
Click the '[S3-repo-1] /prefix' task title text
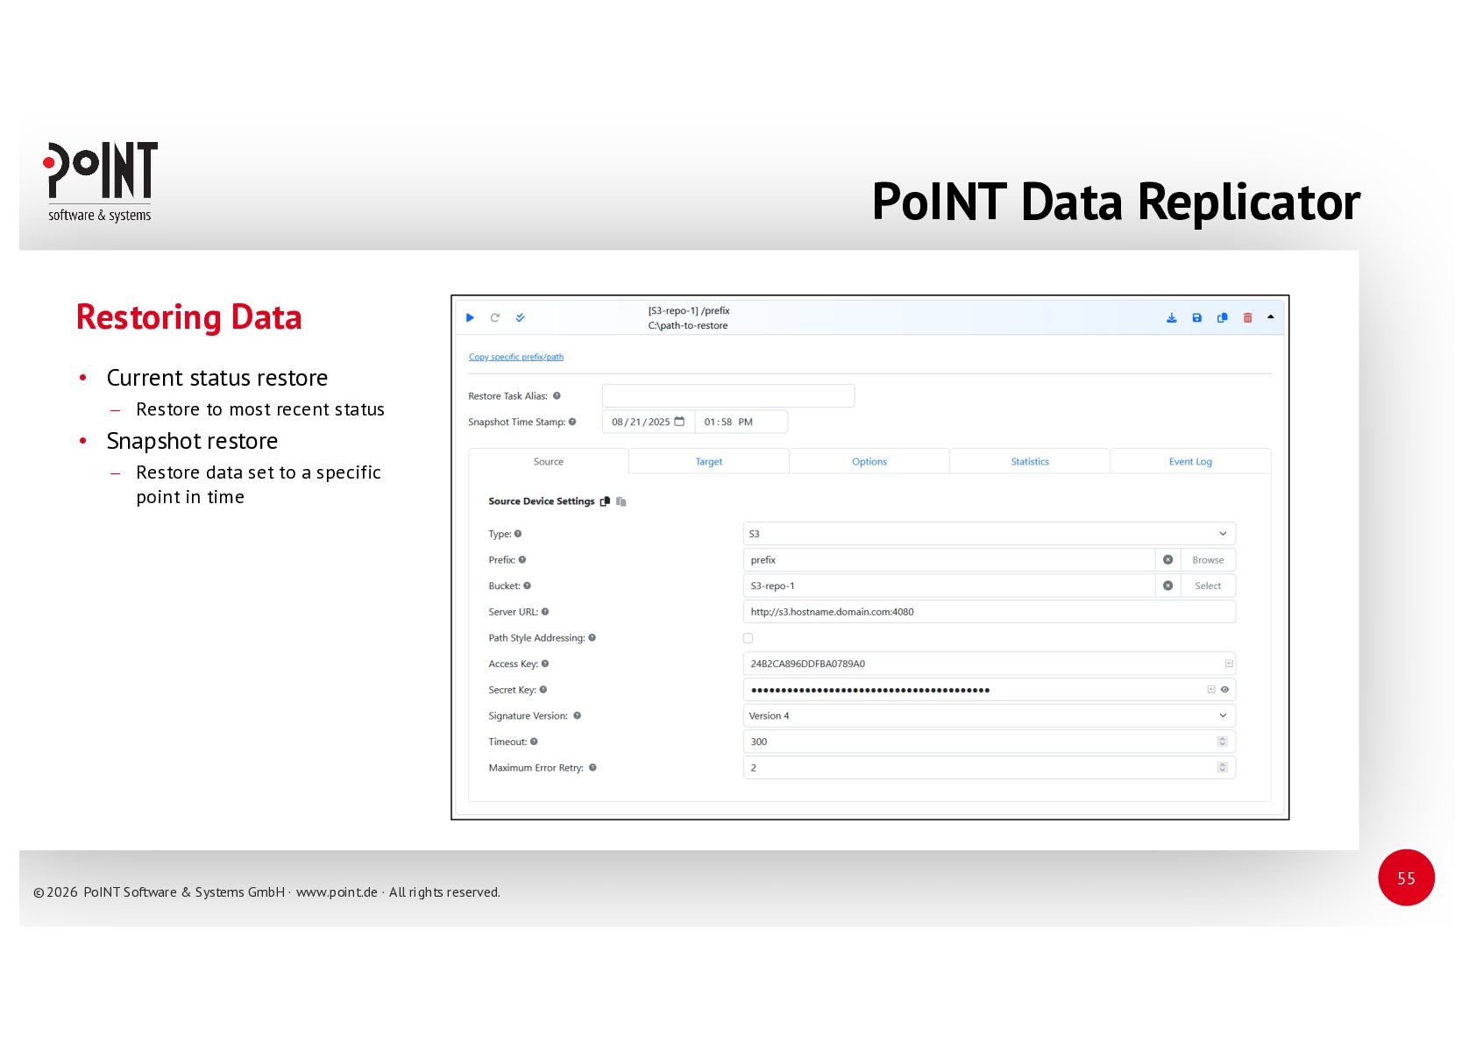coord(689,310)
